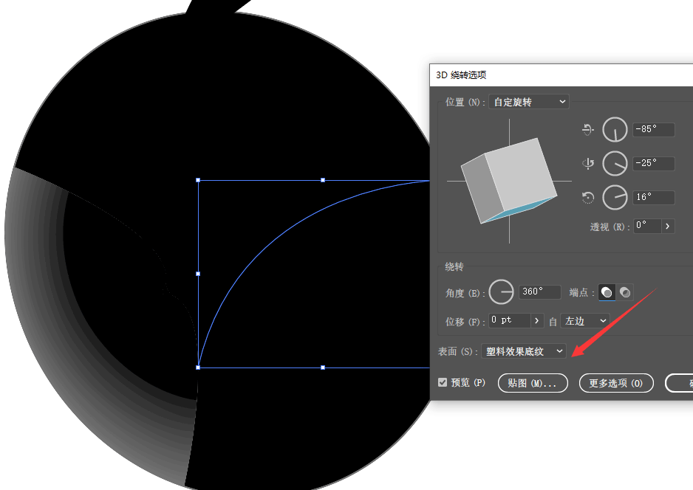
Task: Click the Y-axis rotation icon
Action: point(588,163)
